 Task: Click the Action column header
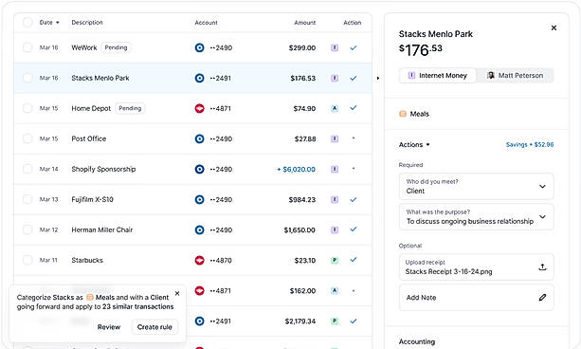pyautogui.click(x=352, y=23)
